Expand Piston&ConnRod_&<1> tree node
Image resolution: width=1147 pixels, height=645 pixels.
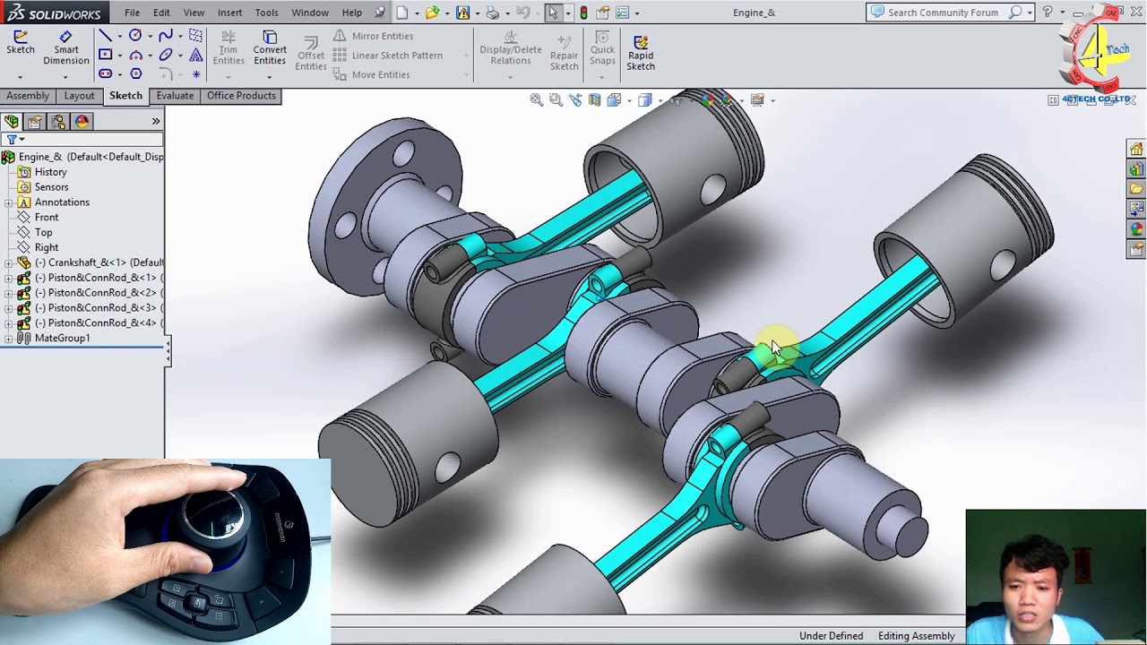8,278
